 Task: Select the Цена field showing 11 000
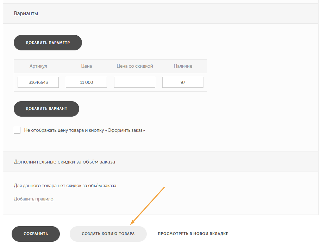click(x=86, y=82)
